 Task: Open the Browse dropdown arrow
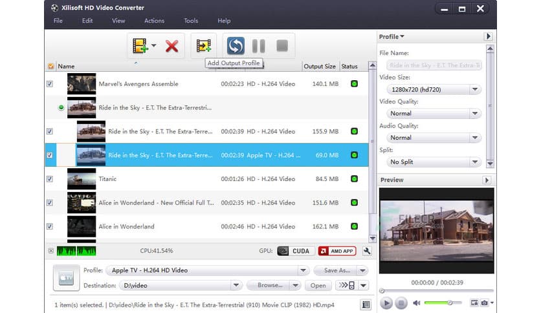click(x=295, y=285)
